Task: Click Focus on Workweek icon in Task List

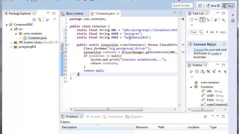Action: click(x=216, y=20)
